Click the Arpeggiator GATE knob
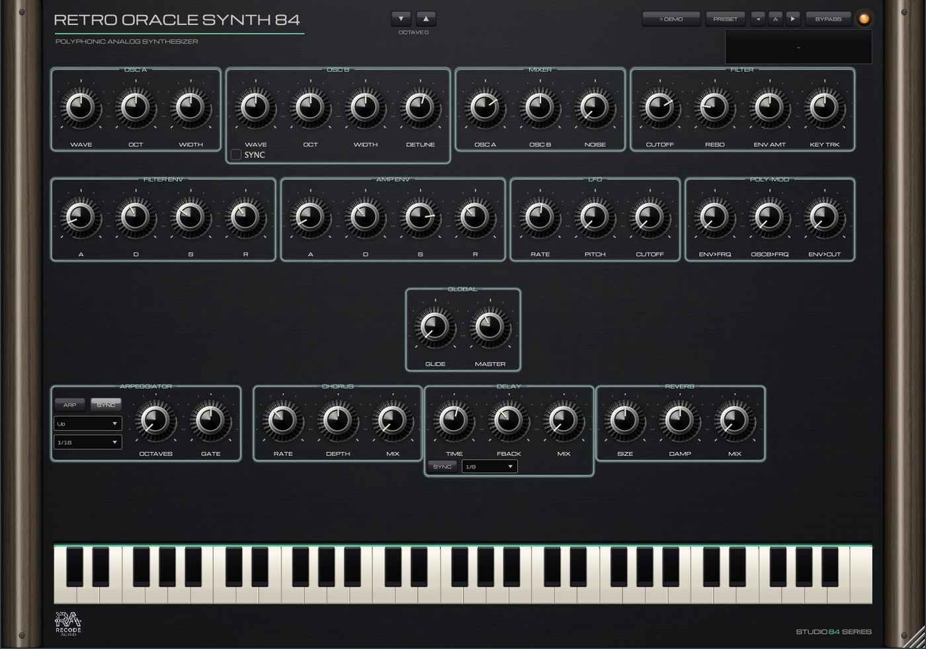The width and height of the screenshot is (926, 649). (210, 420)
